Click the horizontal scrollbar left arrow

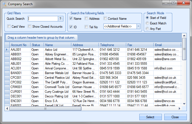pyautogui.click(x=7, y=109)
